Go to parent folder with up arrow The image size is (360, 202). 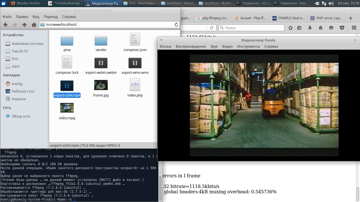click(24, 25)
